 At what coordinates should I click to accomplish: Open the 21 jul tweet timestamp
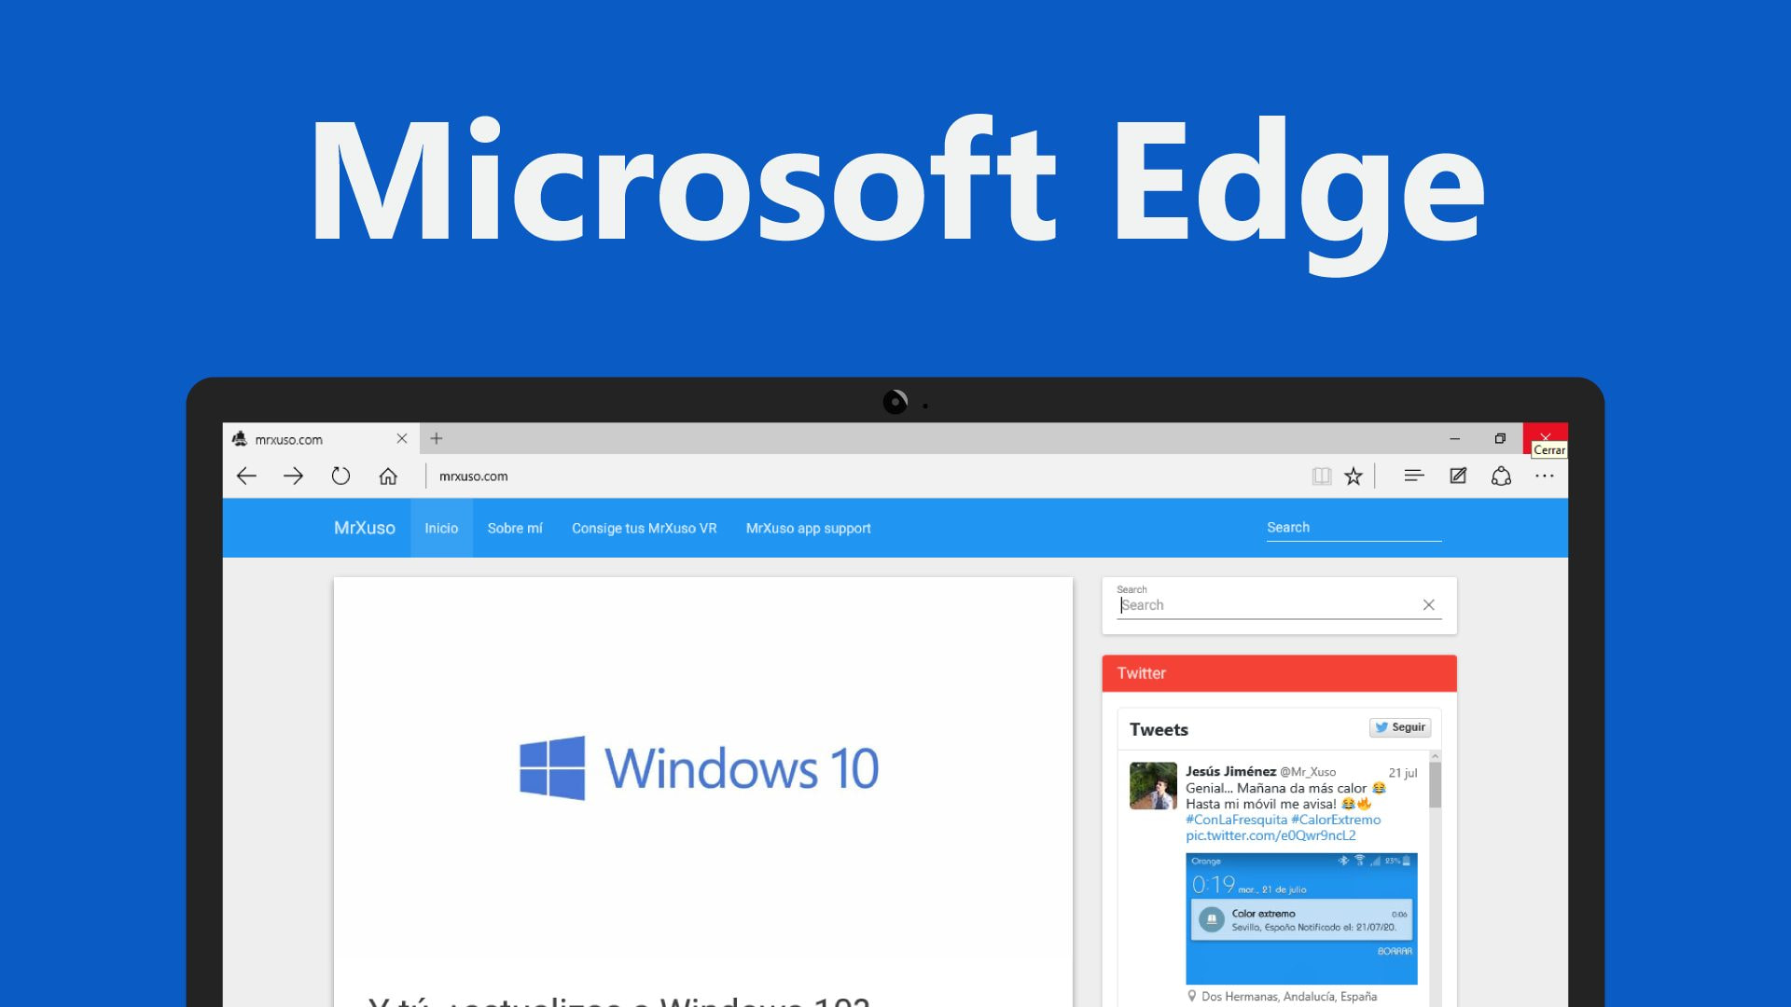pos(1402,772)
